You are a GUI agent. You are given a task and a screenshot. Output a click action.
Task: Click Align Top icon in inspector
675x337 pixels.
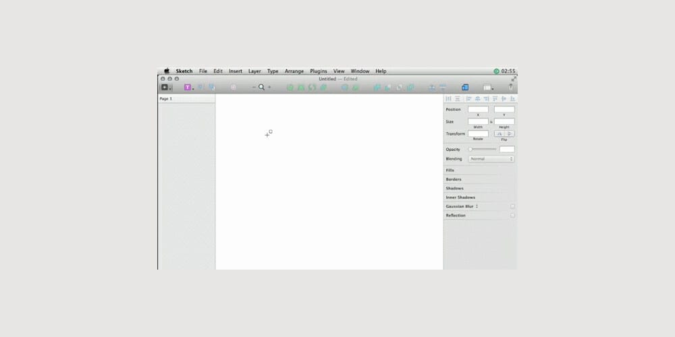click(495, 99)
